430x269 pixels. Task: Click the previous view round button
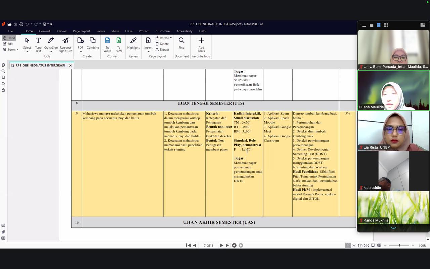click(x=234, y=245)
